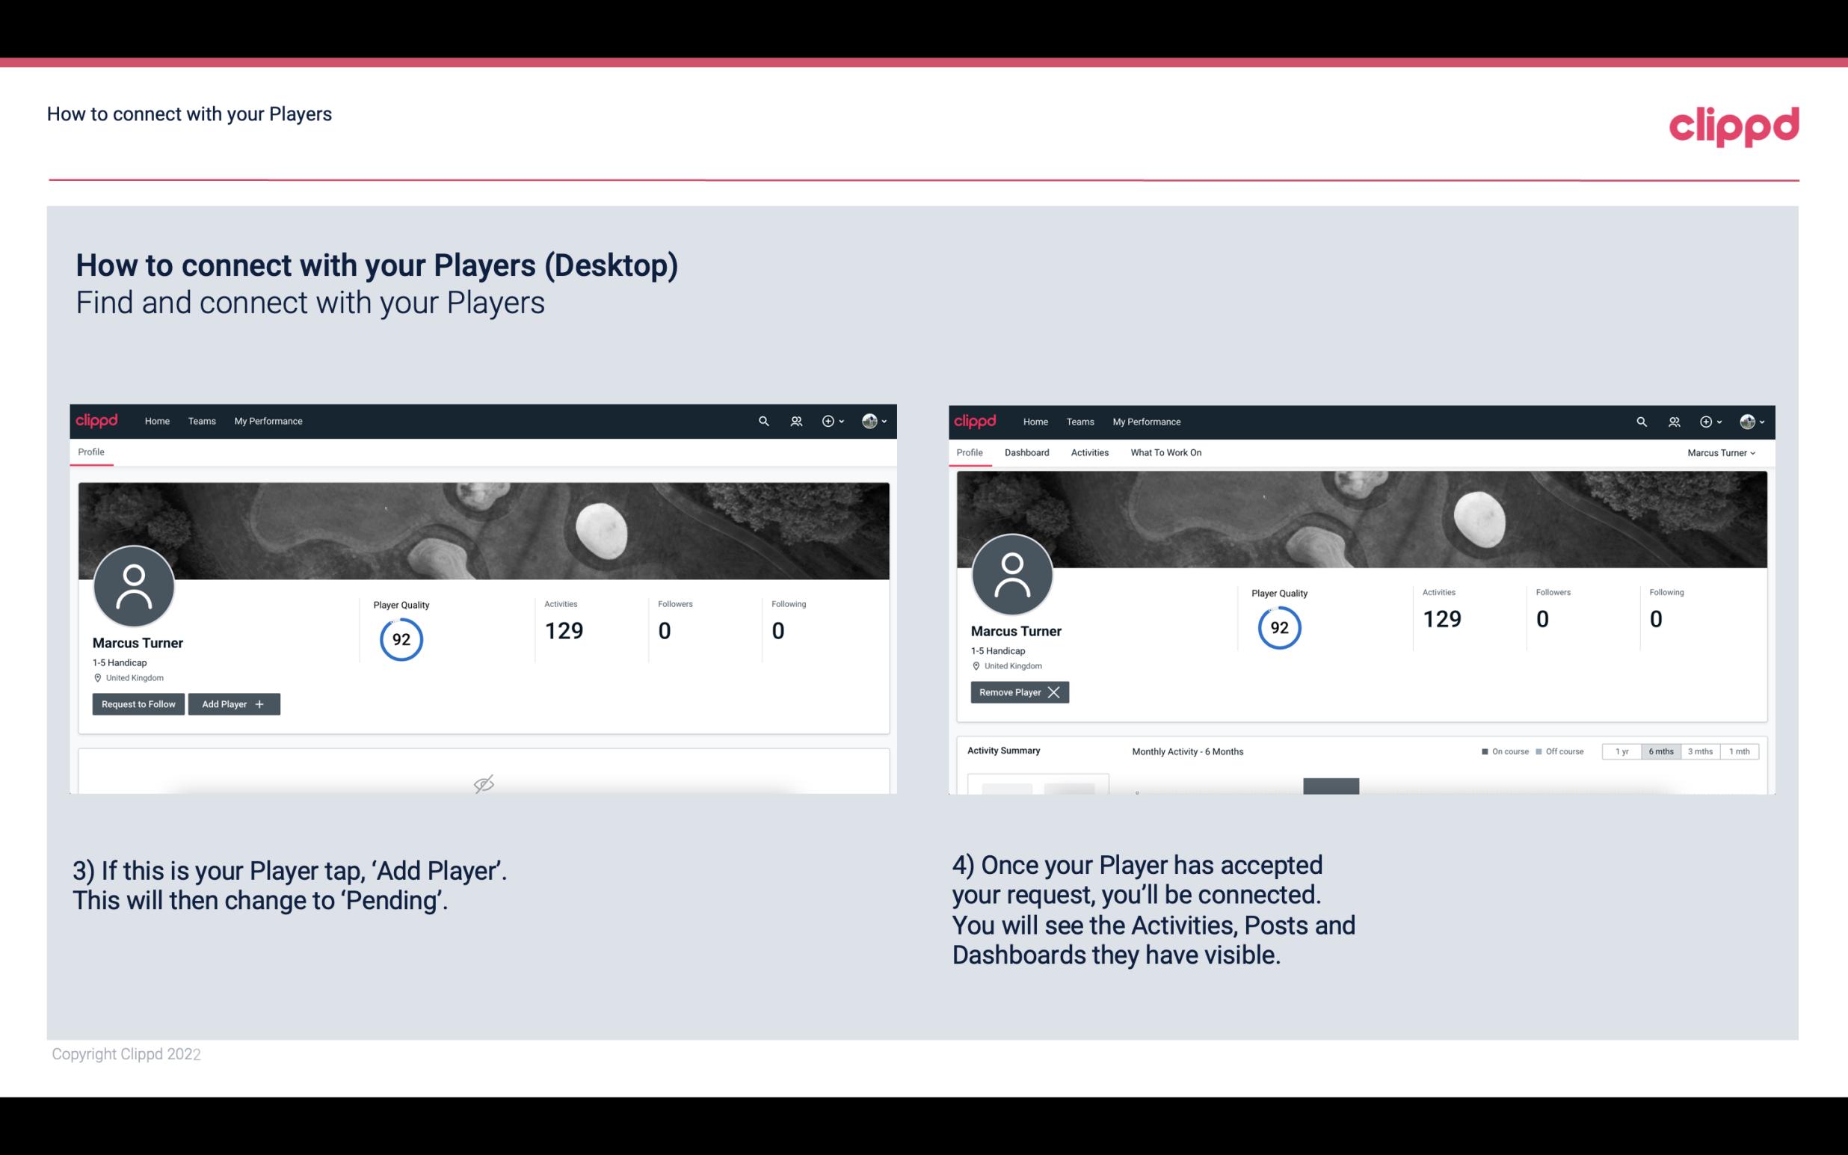Screen dimensions: 1848x1155
Task: Click the search icon in left nav bar
Action: click(x=763, y=422)
